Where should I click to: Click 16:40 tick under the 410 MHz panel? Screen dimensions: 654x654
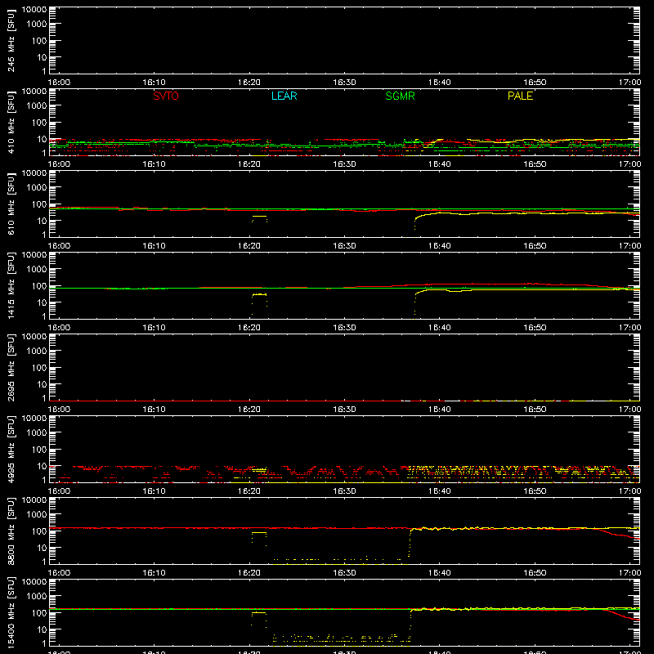(440, 164)
